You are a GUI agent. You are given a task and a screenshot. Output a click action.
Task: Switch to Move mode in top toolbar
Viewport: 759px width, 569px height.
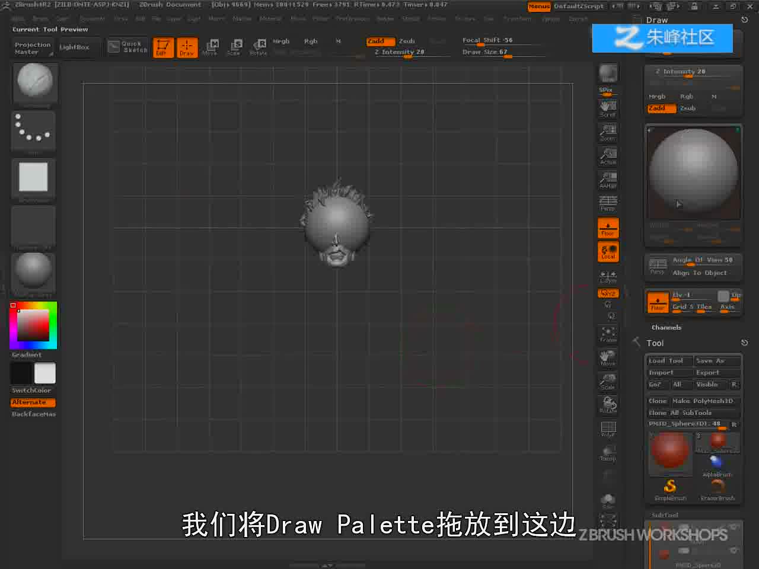pyautogui.click(x=211, y=47)
